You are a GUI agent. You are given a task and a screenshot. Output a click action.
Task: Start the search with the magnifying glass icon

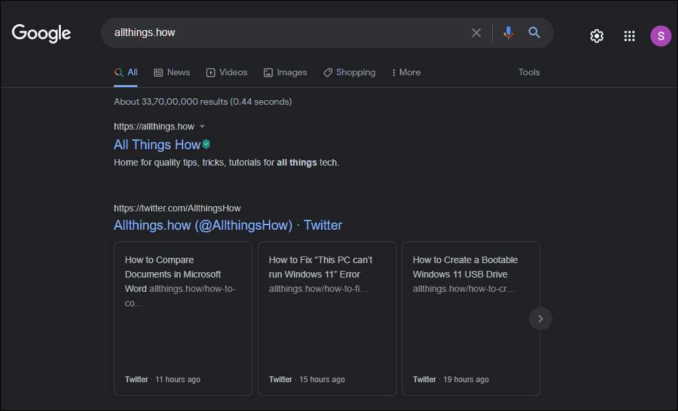point(534,33)
